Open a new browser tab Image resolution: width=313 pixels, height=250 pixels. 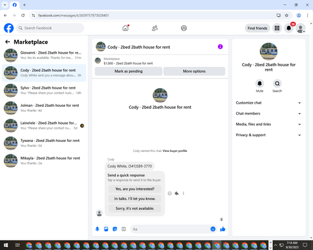[24, 5]
